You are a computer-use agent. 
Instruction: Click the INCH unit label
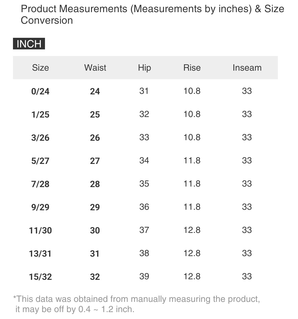tap(29, 44)
